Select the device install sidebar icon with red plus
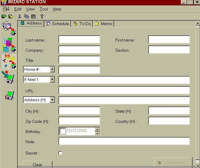200x168 pixels. coord(8,77)
